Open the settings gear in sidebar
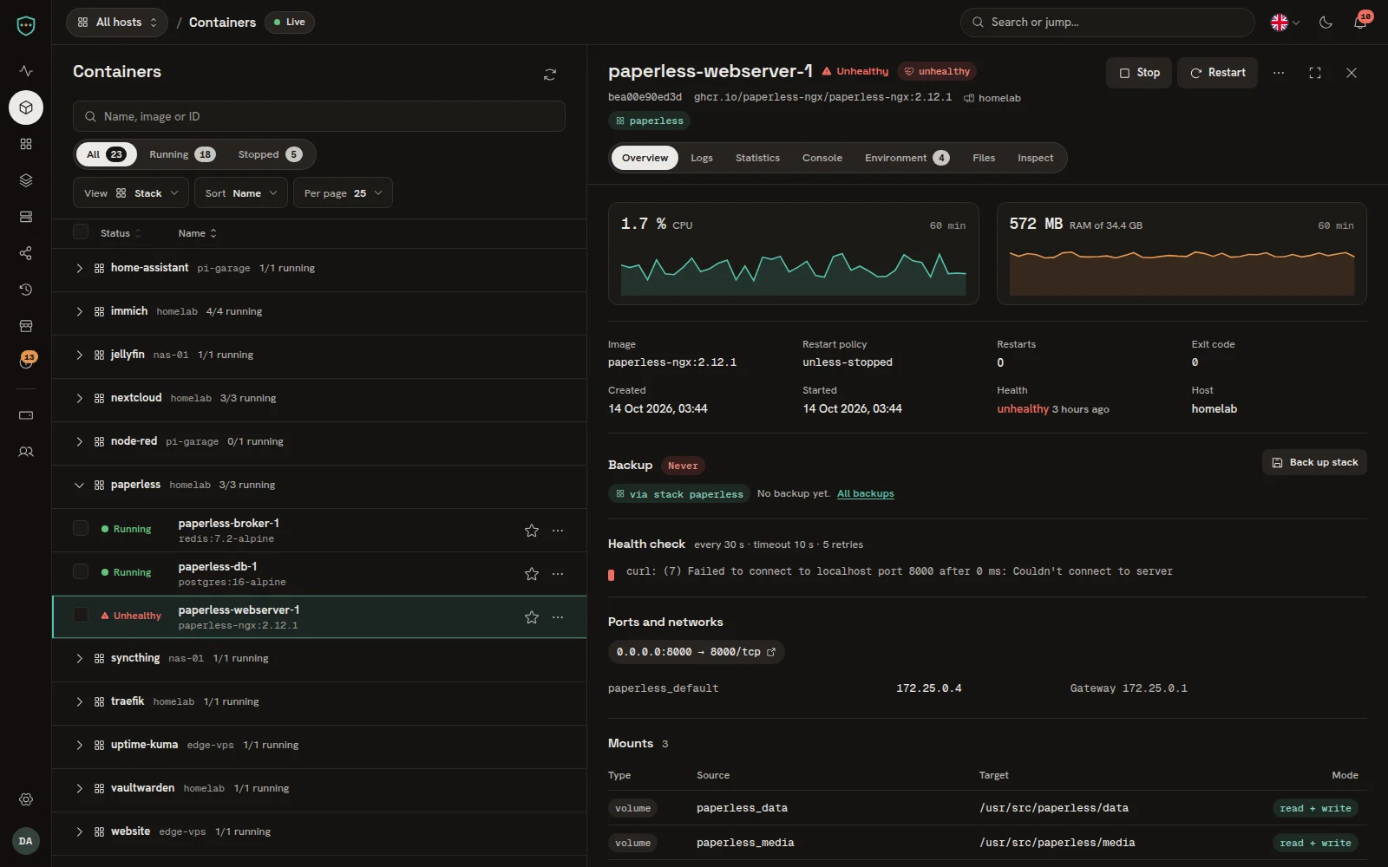This screenshot has height=867, width=1388. [26, 799]
